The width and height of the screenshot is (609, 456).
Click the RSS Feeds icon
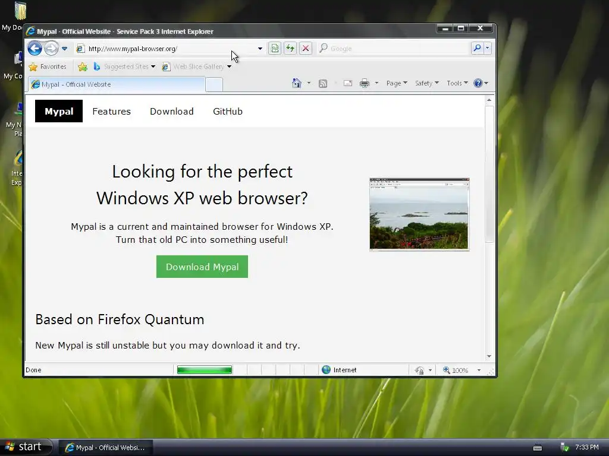tap(323, 83)
